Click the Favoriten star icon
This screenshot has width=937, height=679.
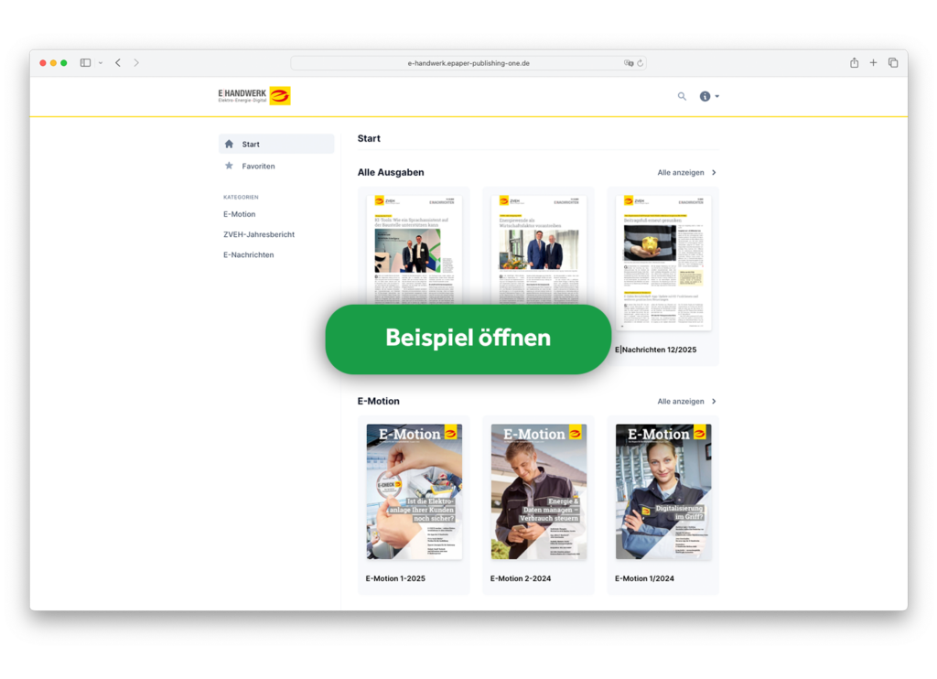click(229, 166)
